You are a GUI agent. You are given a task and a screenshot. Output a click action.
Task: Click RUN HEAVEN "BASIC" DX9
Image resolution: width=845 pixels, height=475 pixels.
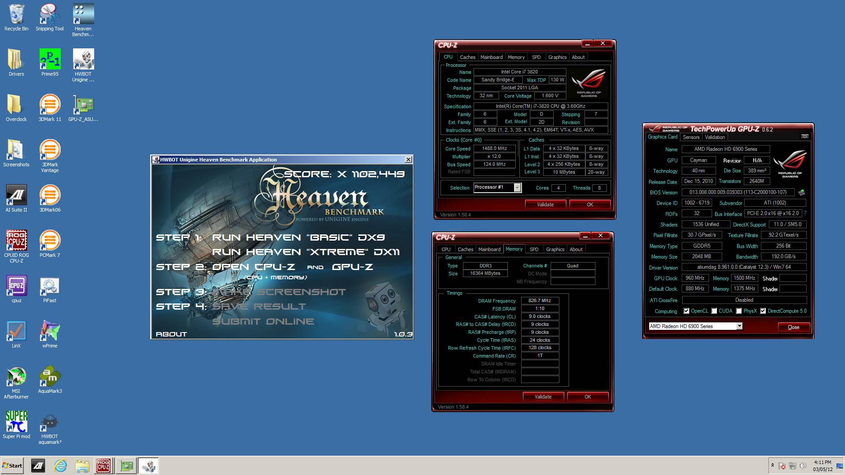(298, 237)
